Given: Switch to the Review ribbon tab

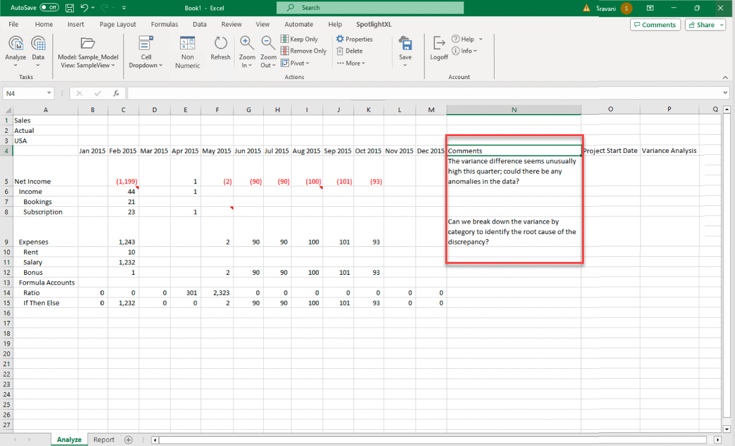Looking at the screenshot, I should 231,24.
